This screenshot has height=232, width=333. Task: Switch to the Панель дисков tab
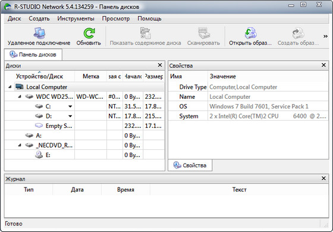pyautogui.click(x=33, y=55)
